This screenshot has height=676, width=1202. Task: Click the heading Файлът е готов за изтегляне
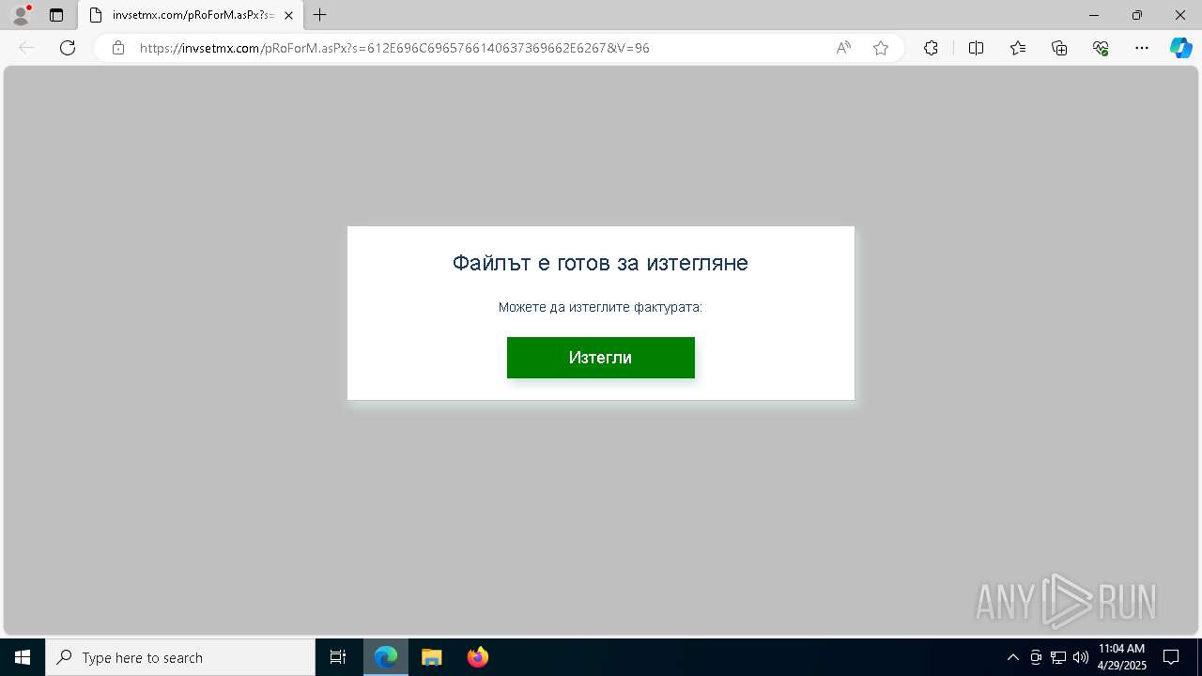[x=600, y=263]
